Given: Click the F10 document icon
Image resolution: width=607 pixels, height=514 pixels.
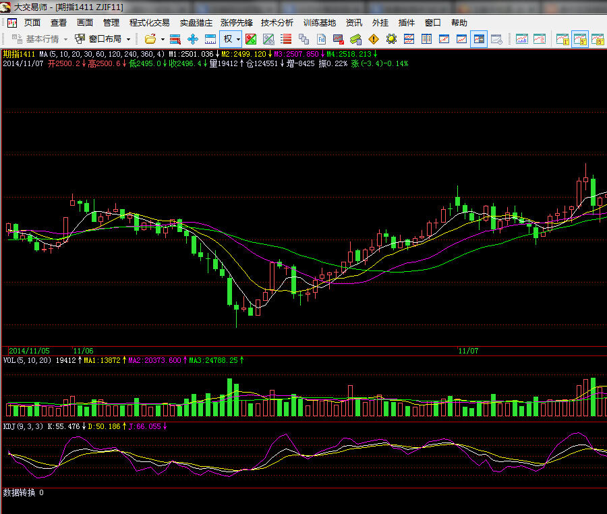Looking at the screenshot, I should (321, 39).
